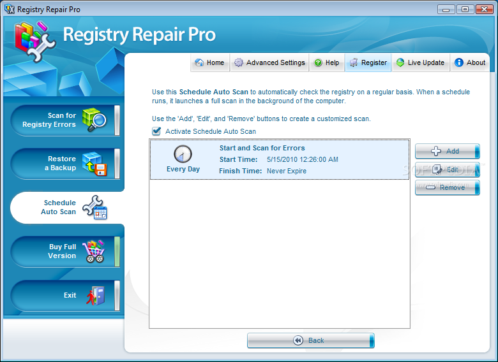Click the 'Start and Scan for Errors' text

(x=262, y=148)
